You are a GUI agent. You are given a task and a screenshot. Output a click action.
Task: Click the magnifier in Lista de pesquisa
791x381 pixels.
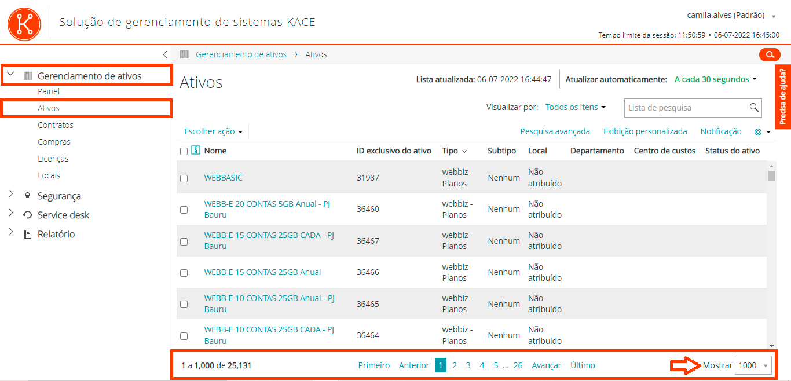pyautogui.click(x=754, y=108)
